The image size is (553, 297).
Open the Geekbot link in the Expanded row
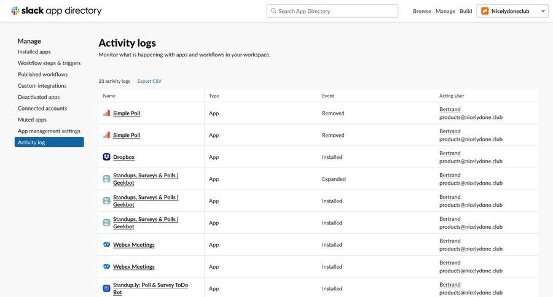coord(146,179)
